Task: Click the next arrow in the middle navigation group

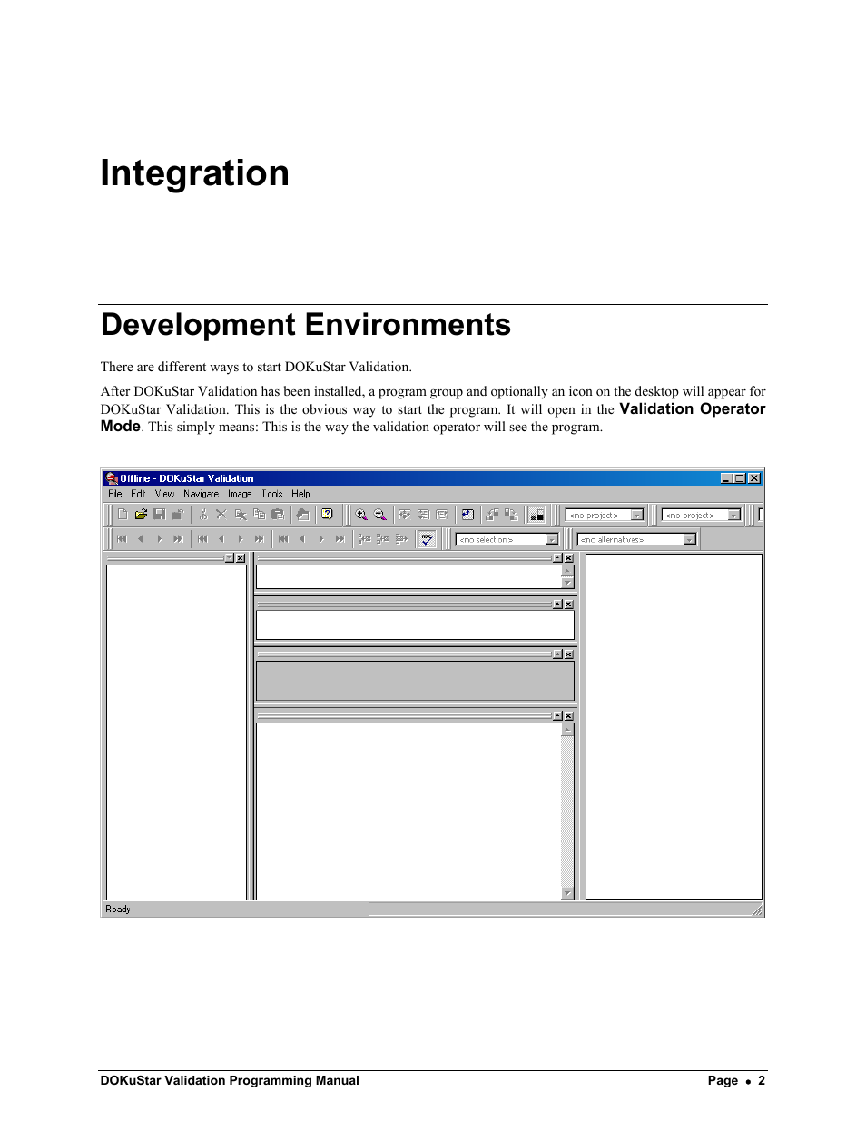Action: click(241, 539)
